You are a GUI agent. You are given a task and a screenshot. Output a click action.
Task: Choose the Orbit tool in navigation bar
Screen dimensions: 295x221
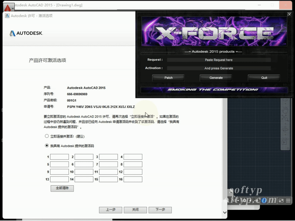(x=285, y=130)
